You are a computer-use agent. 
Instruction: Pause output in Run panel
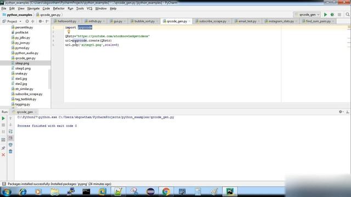(3, 131)
